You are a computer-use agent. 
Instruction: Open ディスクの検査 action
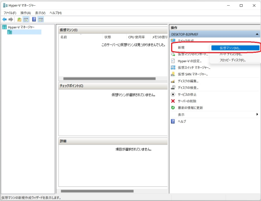(x=188, y=88)
